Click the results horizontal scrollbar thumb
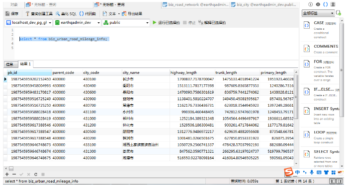The image size is (346, 188). pos(11,169)
